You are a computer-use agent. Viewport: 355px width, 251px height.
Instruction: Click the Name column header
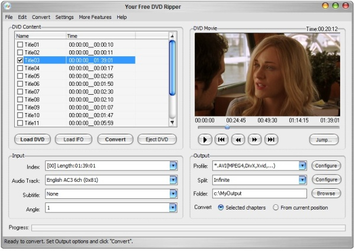pos(40,36)
